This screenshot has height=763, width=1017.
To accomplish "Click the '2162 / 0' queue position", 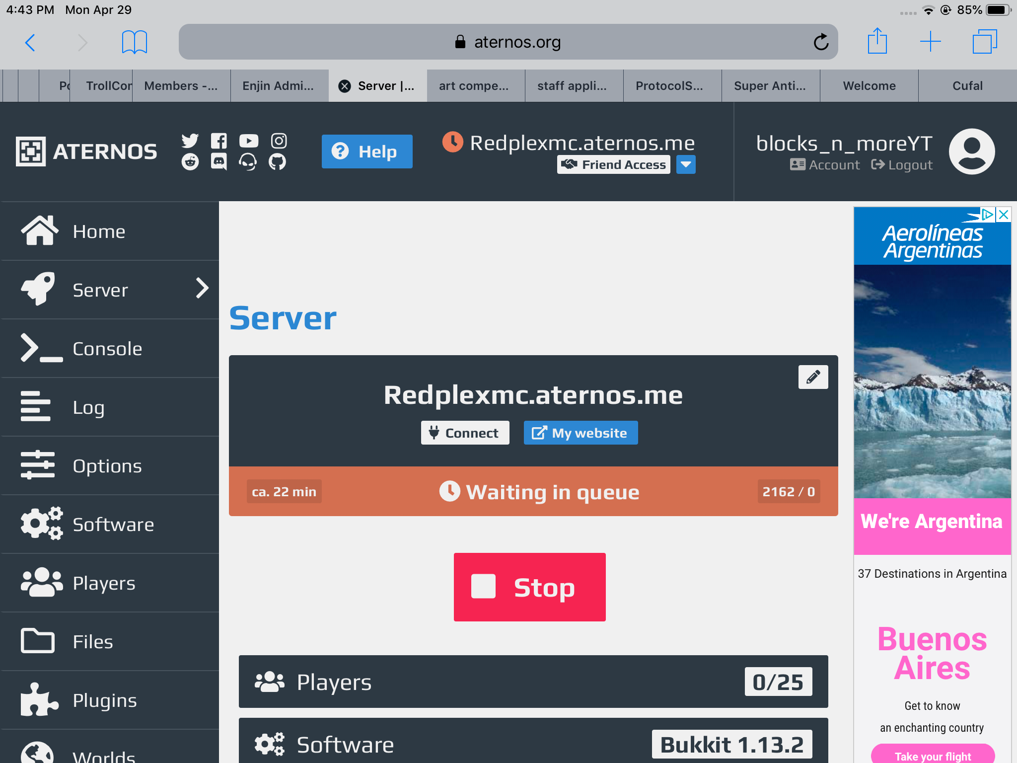I will (789, 491).
